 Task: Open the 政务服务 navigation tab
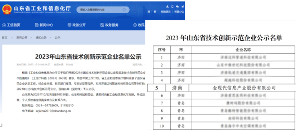[112, 25]
